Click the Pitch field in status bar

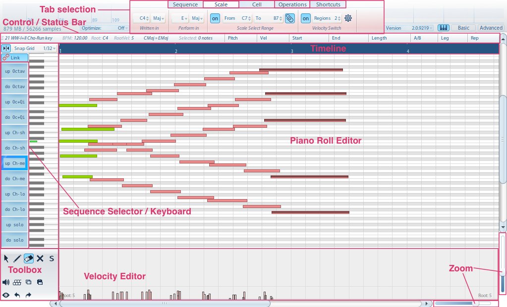coord(240,38)
